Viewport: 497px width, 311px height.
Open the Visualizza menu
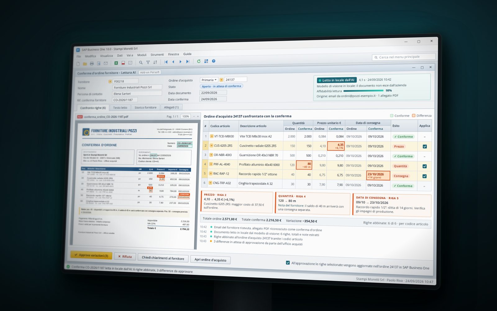tap(107, 56)
